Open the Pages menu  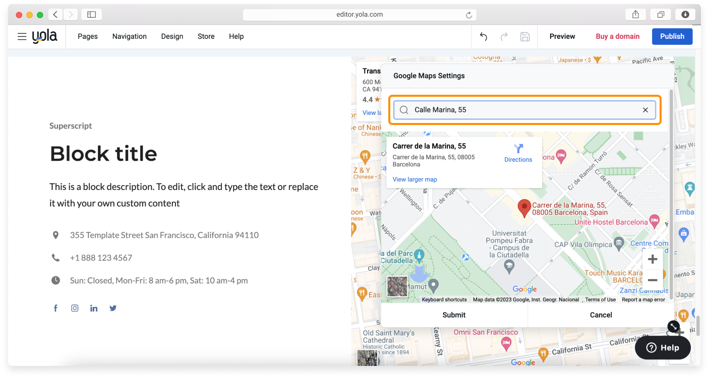click(x=88, y=36)
